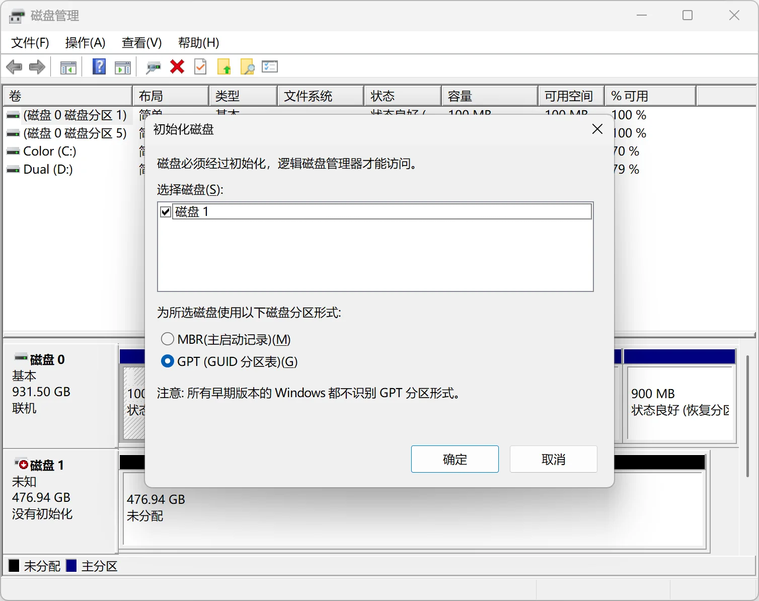Sort by the 可用空间 column header
This screenshot has width=759, height=601.
[571, 96]
